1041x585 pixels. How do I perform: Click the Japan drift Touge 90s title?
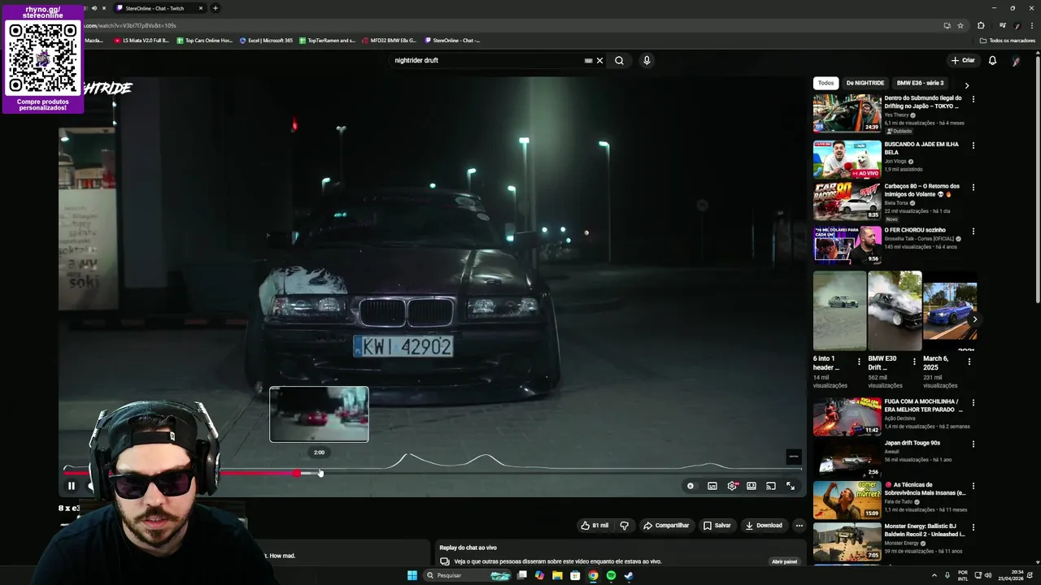[912, 443]
